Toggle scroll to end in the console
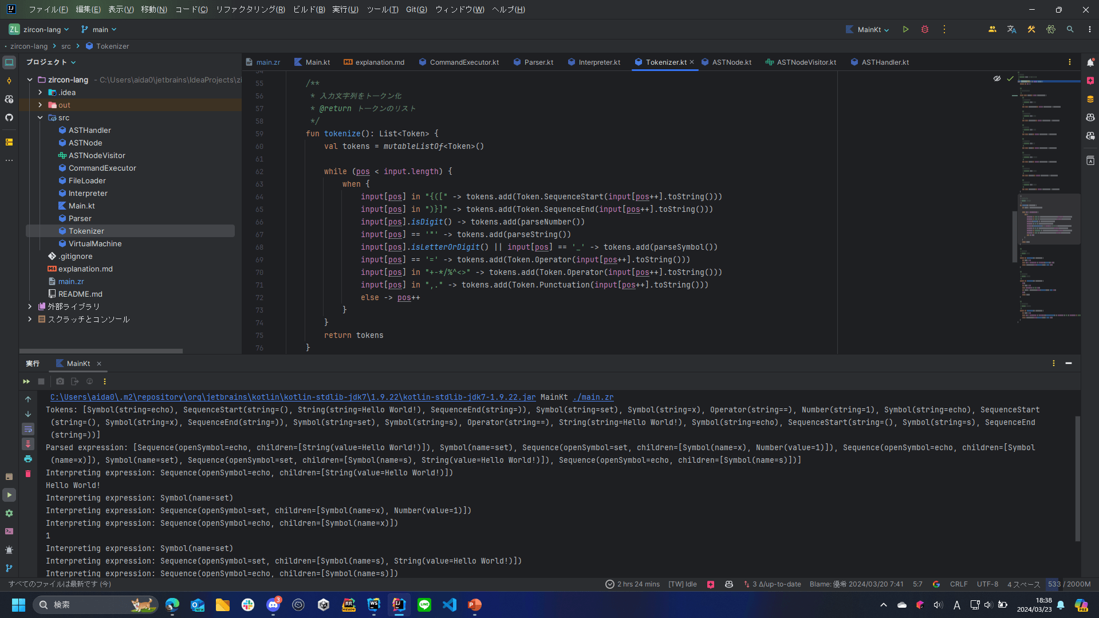Viewport: 1099px width, 618px height. [27, 444]
